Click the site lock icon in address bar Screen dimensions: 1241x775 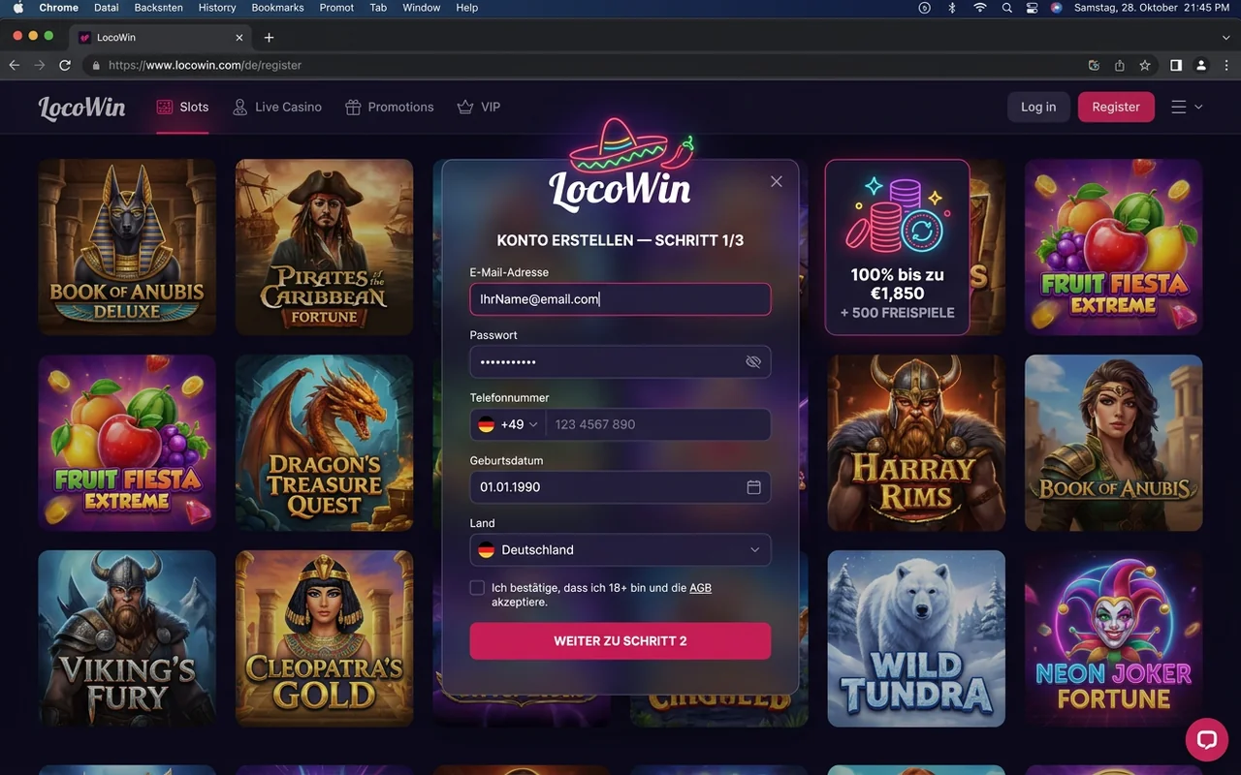tap(95, 66)
